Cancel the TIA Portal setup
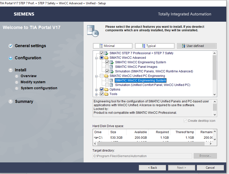Viewport: 229px width, 174px height. coord(210,168)
